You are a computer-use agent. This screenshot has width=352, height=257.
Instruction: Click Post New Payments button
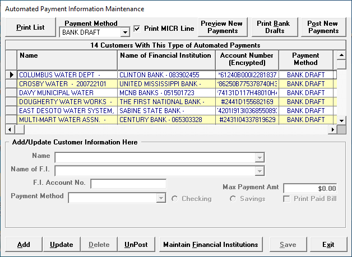323,27
